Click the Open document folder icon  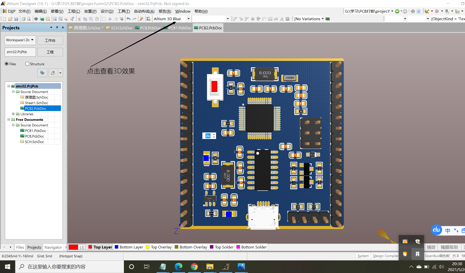tap(10, 19)
